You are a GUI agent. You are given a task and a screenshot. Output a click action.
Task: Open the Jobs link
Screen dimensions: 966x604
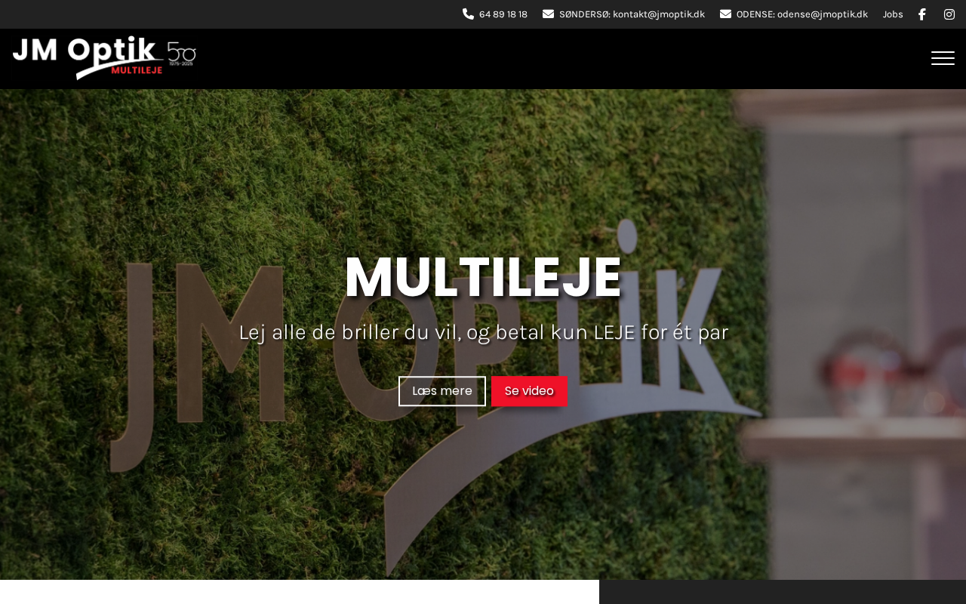893,14
